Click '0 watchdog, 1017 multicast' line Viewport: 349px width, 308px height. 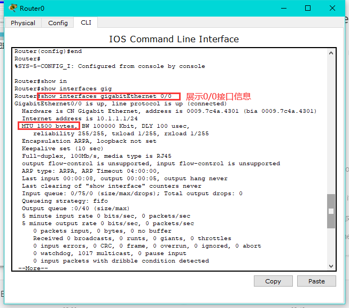(110, 253)
